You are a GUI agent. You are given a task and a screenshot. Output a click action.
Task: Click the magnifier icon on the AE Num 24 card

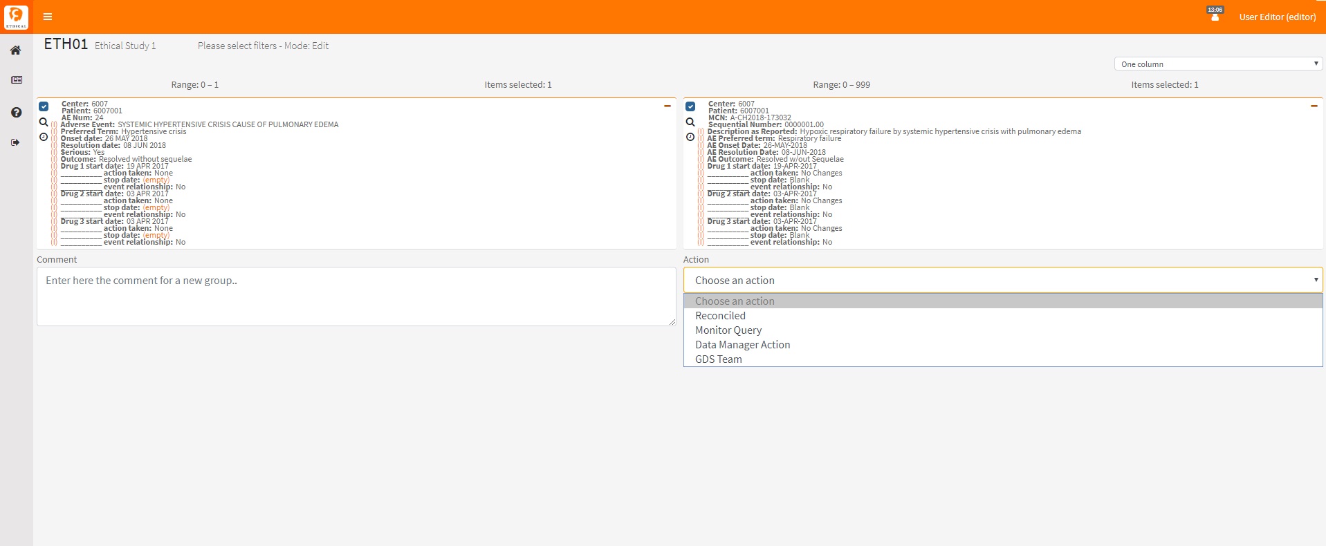pyautogui.click(x=44, y=122)
